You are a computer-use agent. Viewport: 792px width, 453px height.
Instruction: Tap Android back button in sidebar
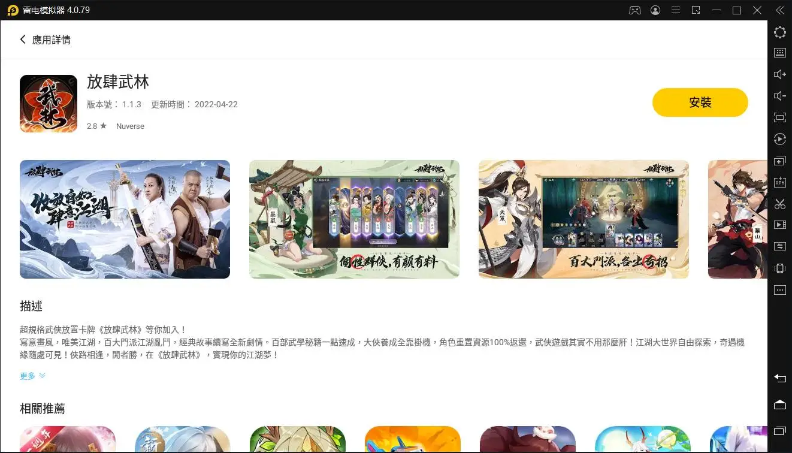pyautogui.click(x=779, y=378)
